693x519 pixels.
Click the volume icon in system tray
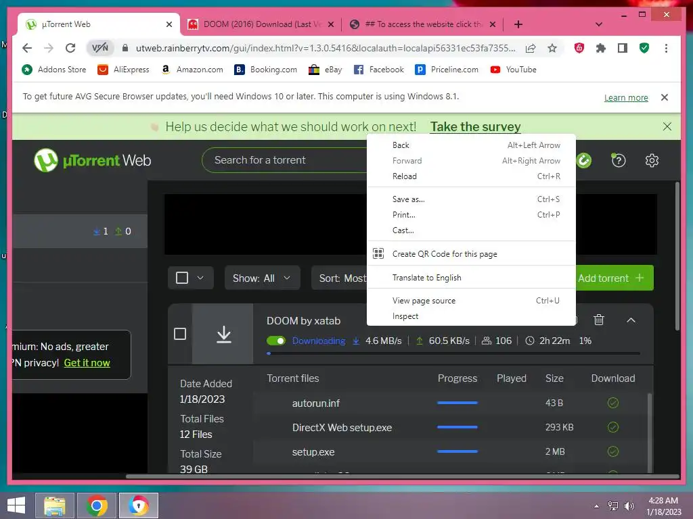click(x=629, y=505)
